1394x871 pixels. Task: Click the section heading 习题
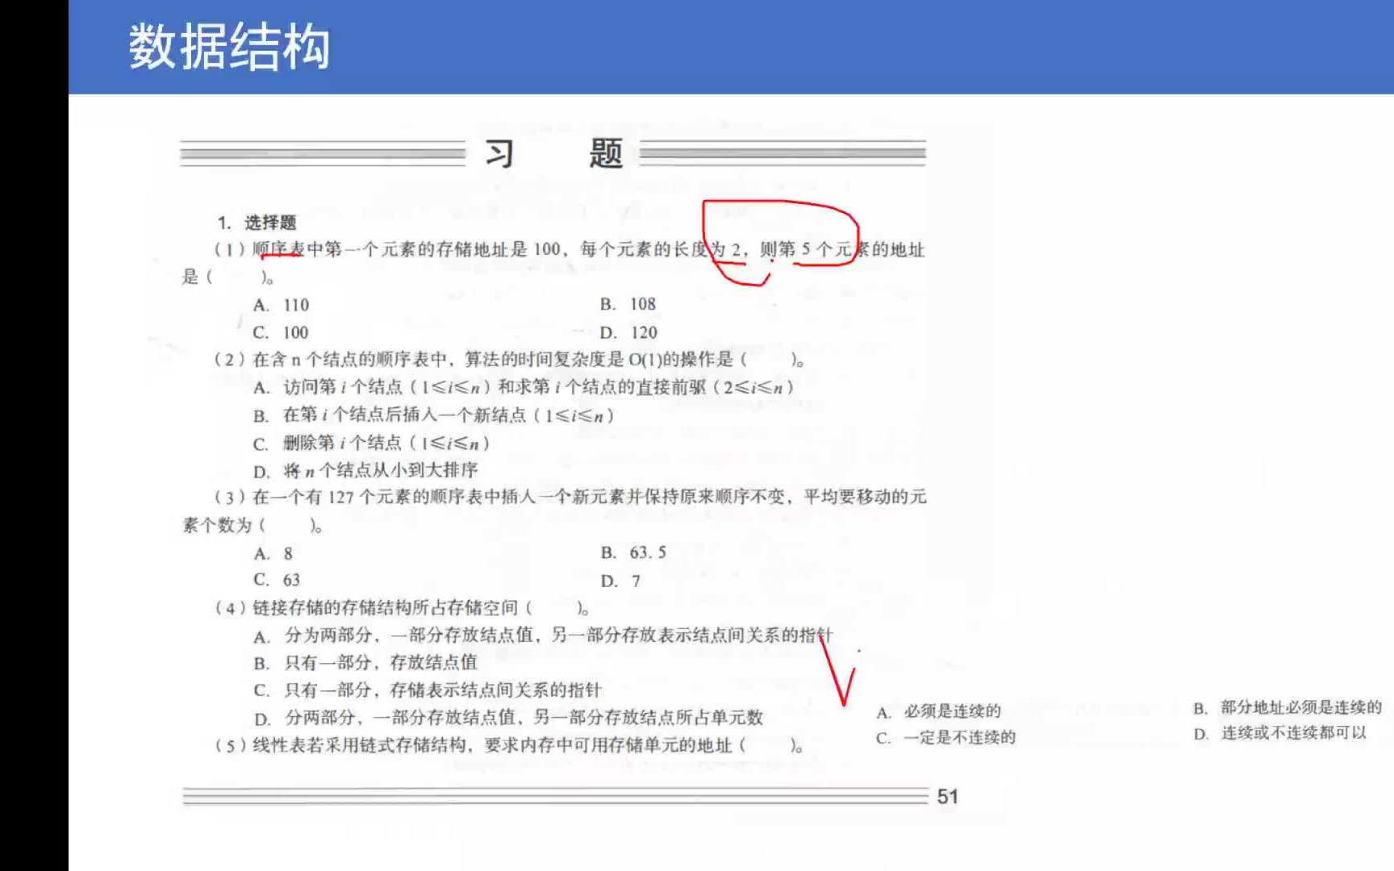(x=553, y=152)
